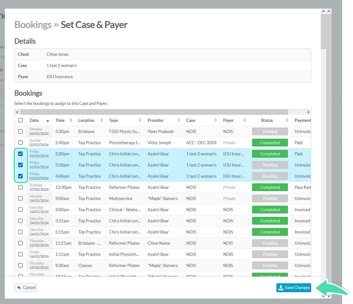Sort table by Date column header

(x=39, y=120)
